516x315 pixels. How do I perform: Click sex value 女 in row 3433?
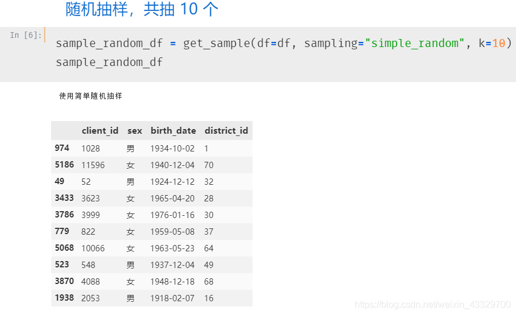coord(131,199)
